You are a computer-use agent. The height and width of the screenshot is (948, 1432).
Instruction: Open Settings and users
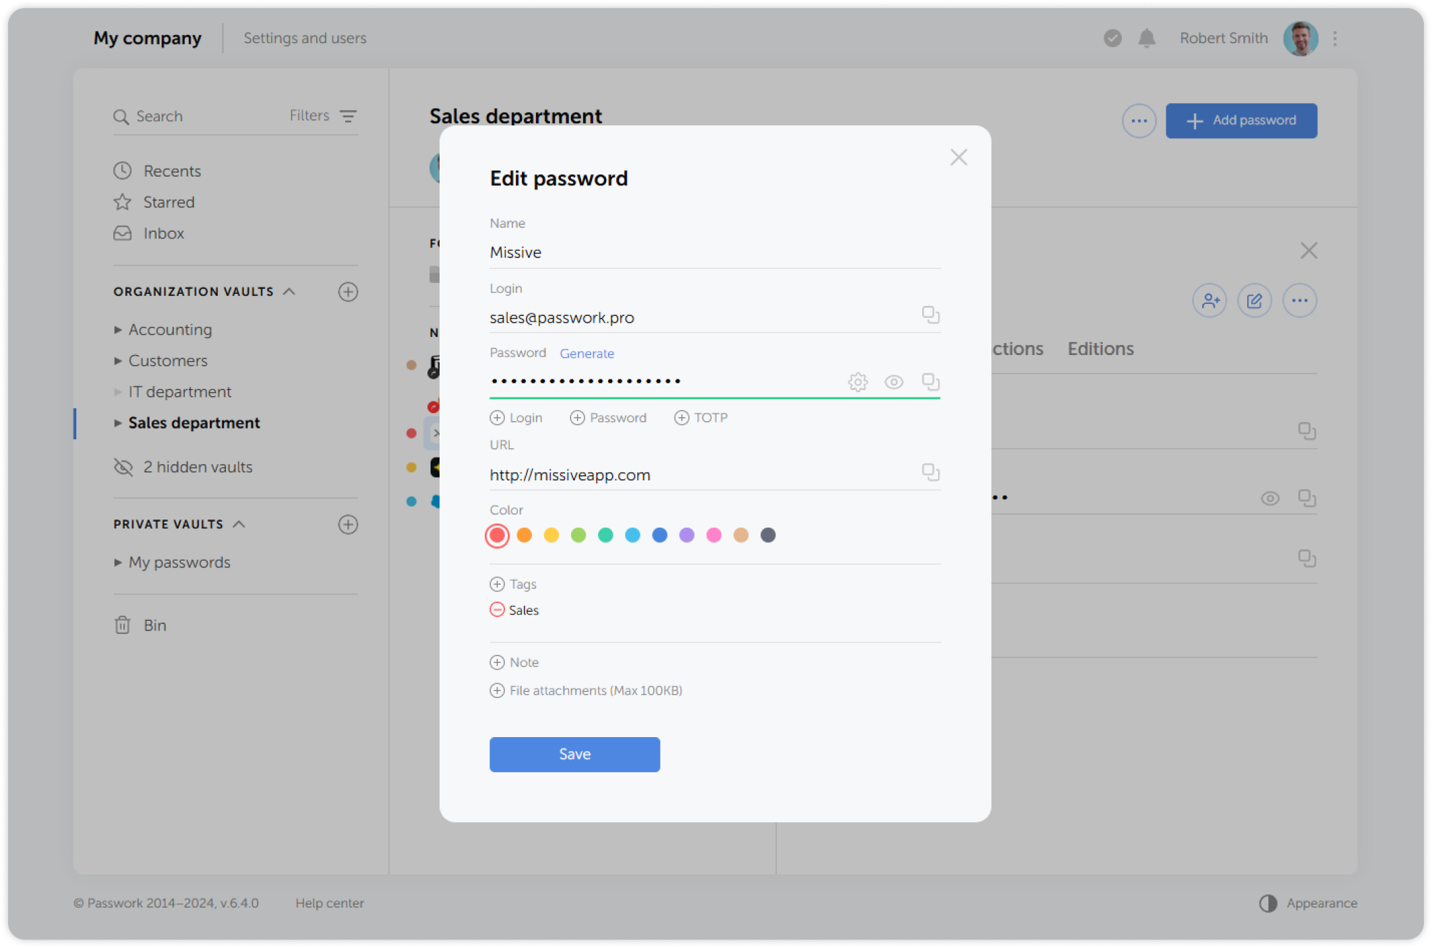pyautogui.click(x=305, y=38)
